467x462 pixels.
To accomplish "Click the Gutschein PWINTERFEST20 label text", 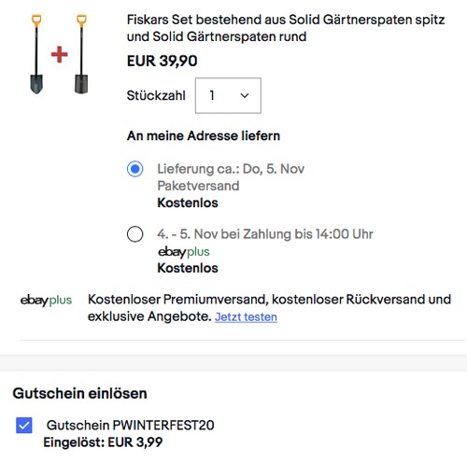I will coord(130,425).
